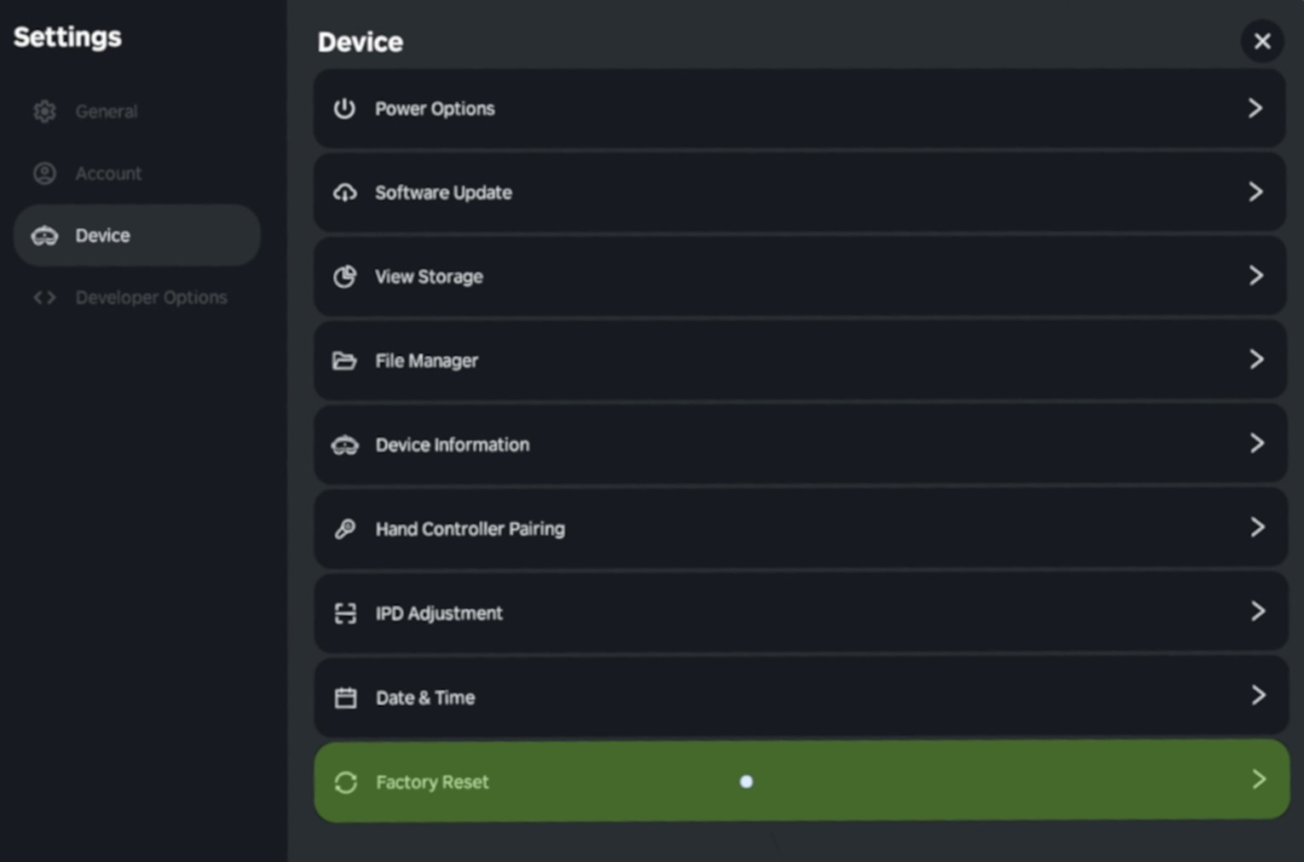Click the calendar icon for Date & Time
1304x862 pixels.
coord(344,698)
